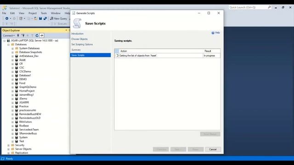294x165 pixels.
Task: Select the HomeProject database
Action: (27, 91)
